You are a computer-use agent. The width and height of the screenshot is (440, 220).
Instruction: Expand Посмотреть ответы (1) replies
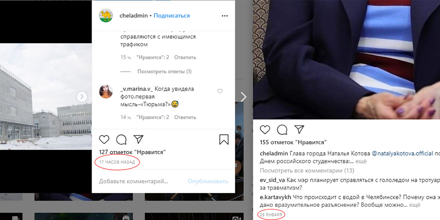pyautogui.click(x=165, y=72)
